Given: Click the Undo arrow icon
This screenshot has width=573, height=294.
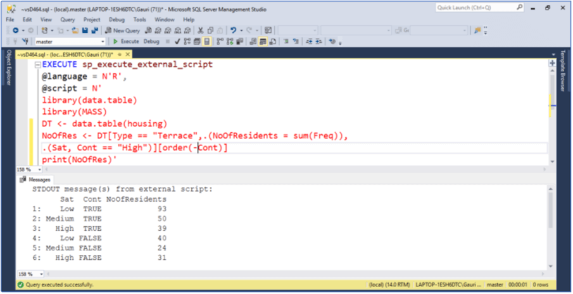Looking at the screenshot, I should [x=234, y=30].
